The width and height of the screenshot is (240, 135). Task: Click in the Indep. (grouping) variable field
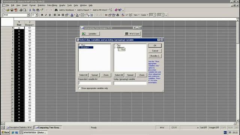[130, 83]
